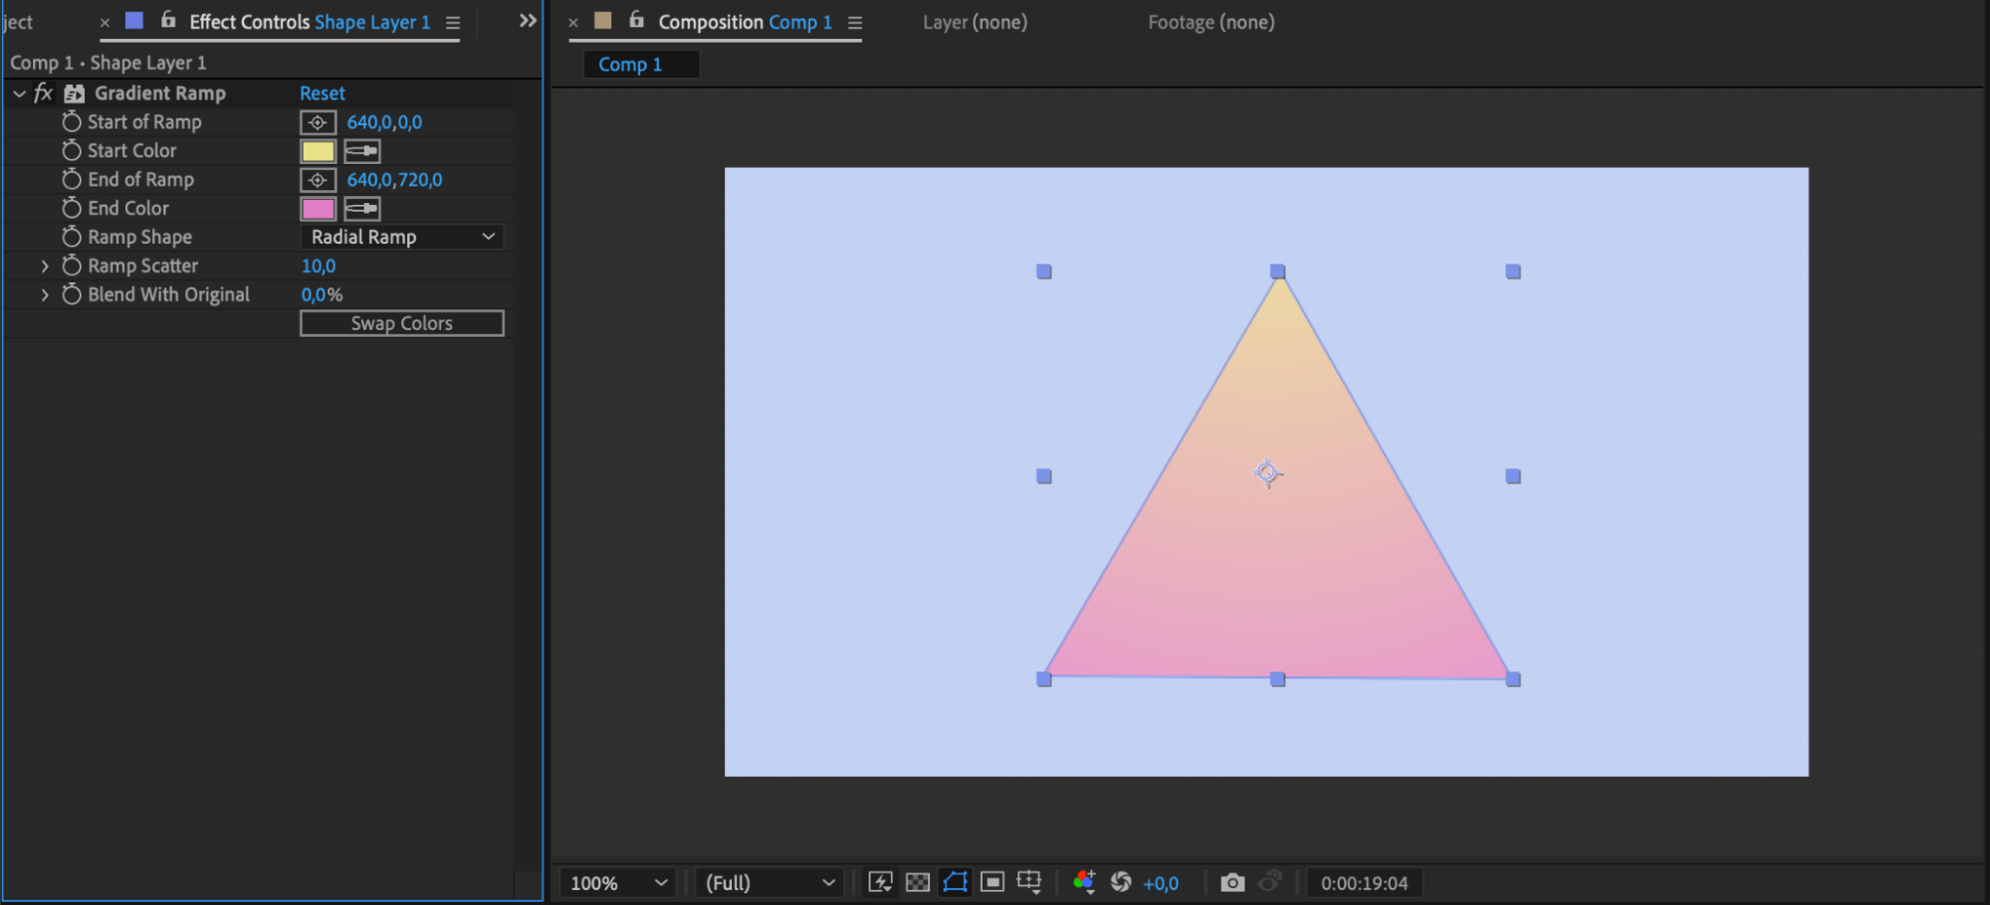Open the channel and color management icon
1990x905 pixels.
click(x=1084, y=882)
